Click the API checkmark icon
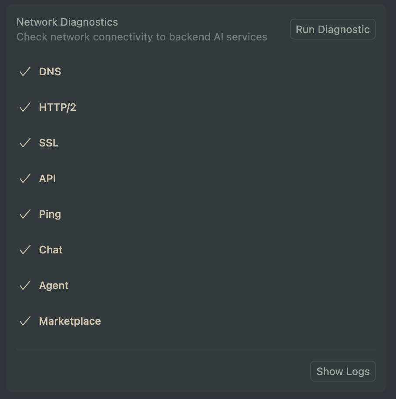 coord(25,178)
